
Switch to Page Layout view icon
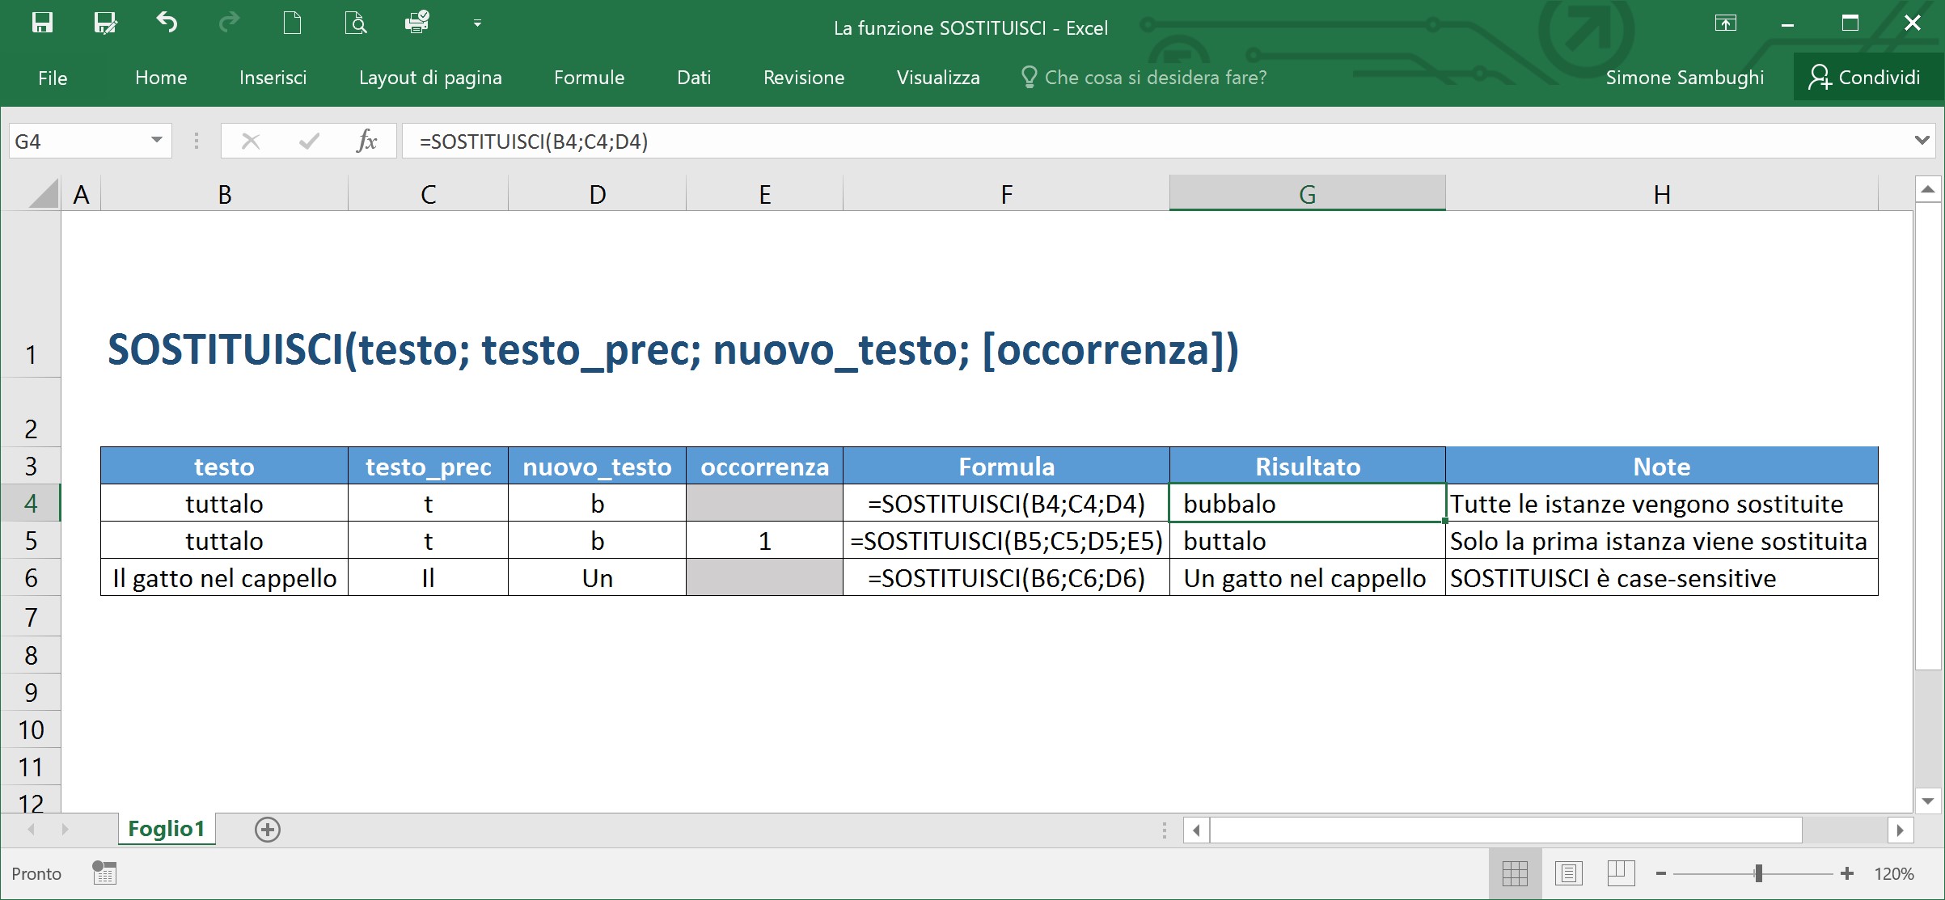point(1568,873)
